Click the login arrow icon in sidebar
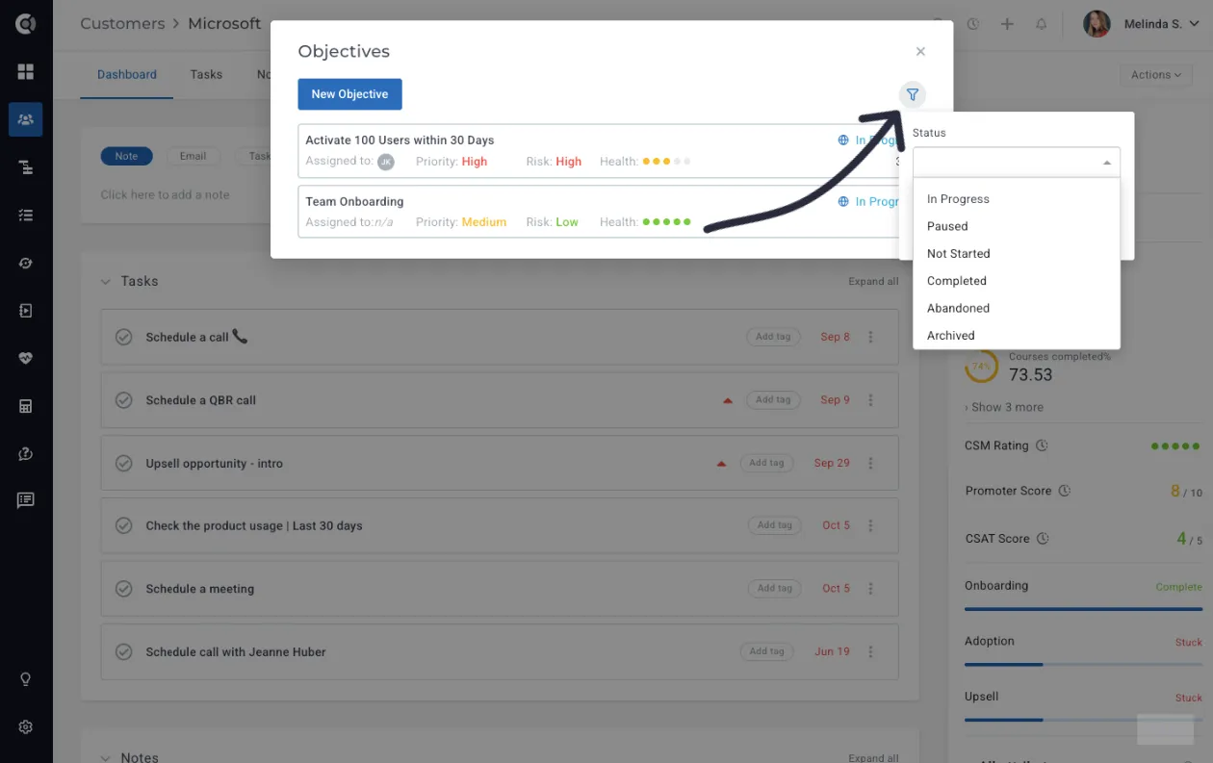The height and width of the screenshot is (763, 1213). click(26, 311)
